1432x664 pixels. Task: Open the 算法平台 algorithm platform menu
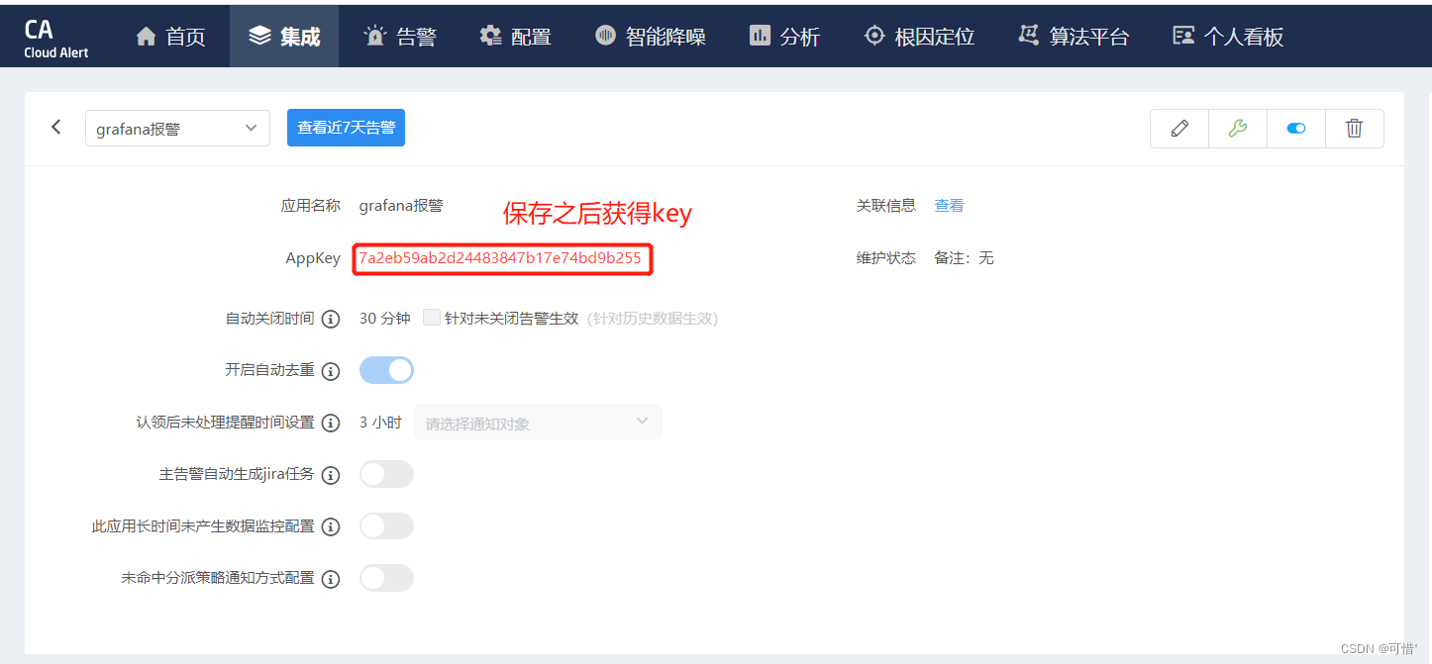(1074, 37)
